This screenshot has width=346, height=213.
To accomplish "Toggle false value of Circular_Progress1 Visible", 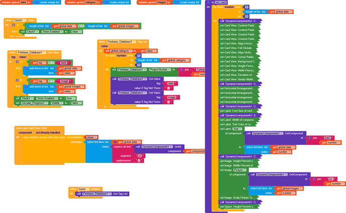I will click(76, 103).
